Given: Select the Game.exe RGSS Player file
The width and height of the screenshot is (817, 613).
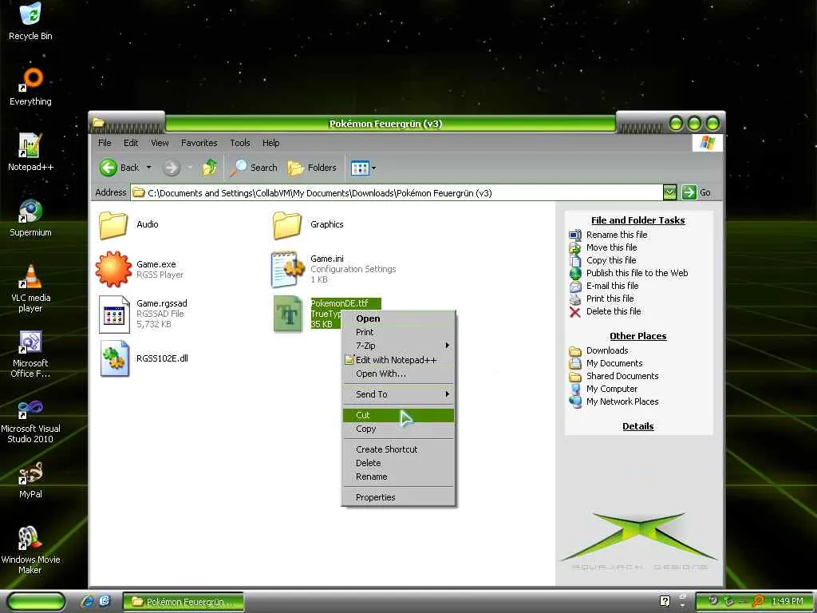Looking at the screenshot, I should pyautogui.click(x=140, y=269).
